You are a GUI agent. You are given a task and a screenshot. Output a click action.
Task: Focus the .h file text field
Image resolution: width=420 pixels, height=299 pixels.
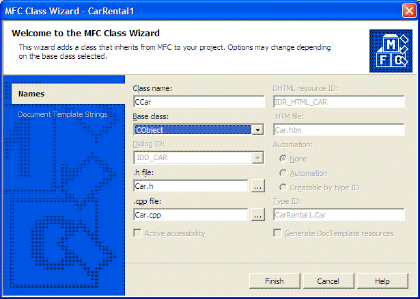pos(191,186)
